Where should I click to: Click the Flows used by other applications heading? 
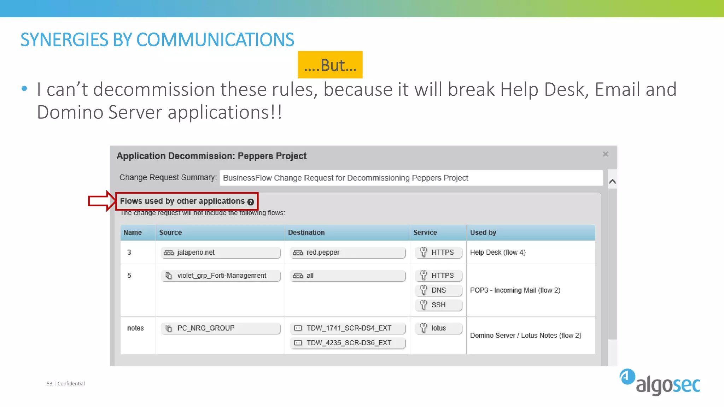coord(182,201)
